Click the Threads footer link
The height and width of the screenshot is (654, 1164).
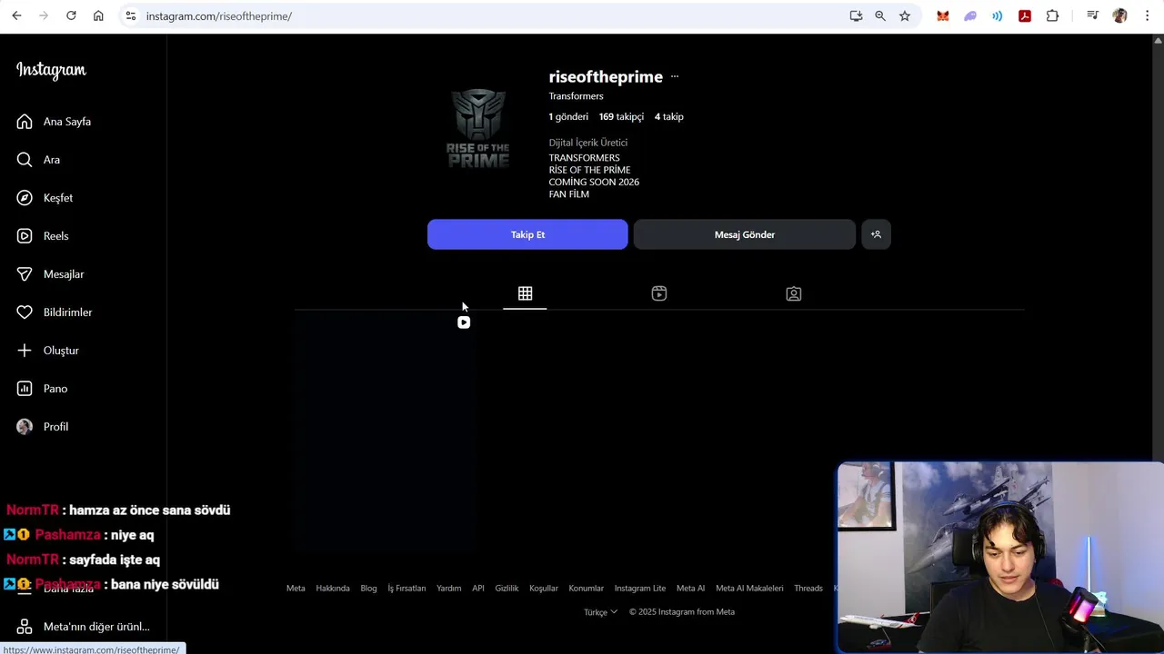click(808, 589)
